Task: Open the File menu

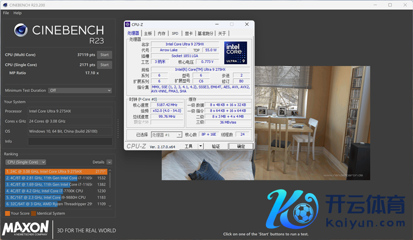Action: click(x=6, y=12)
